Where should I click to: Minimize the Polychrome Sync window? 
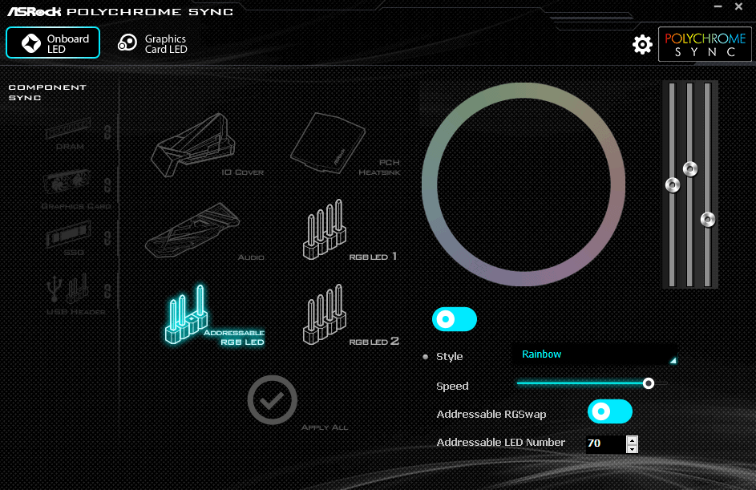[x=718, y=6]
